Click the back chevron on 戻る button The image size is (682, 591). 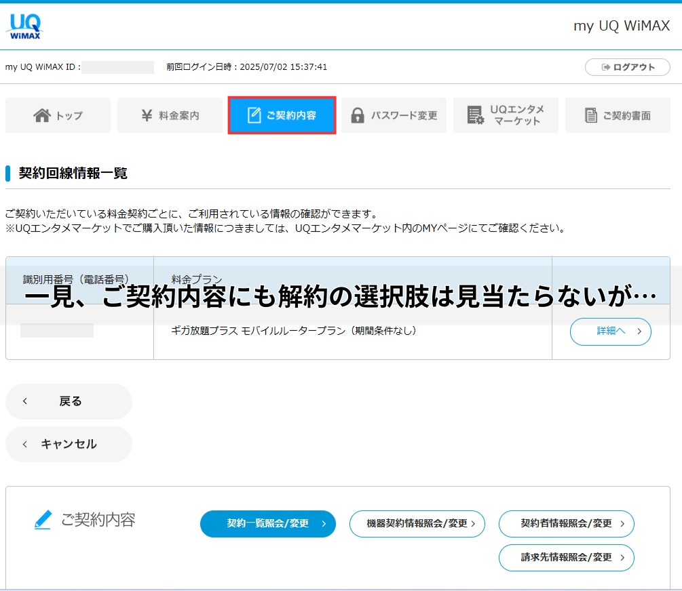pyautogui.click(x=25, y=401)
